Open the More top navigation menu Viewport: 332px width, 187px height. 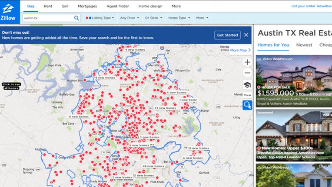coord(176,6)
